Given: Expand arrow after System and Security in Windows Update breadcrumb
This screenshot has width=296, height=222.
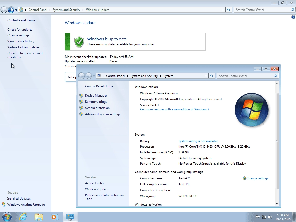Looking at the screenshot, I should [x=83, y=10].
